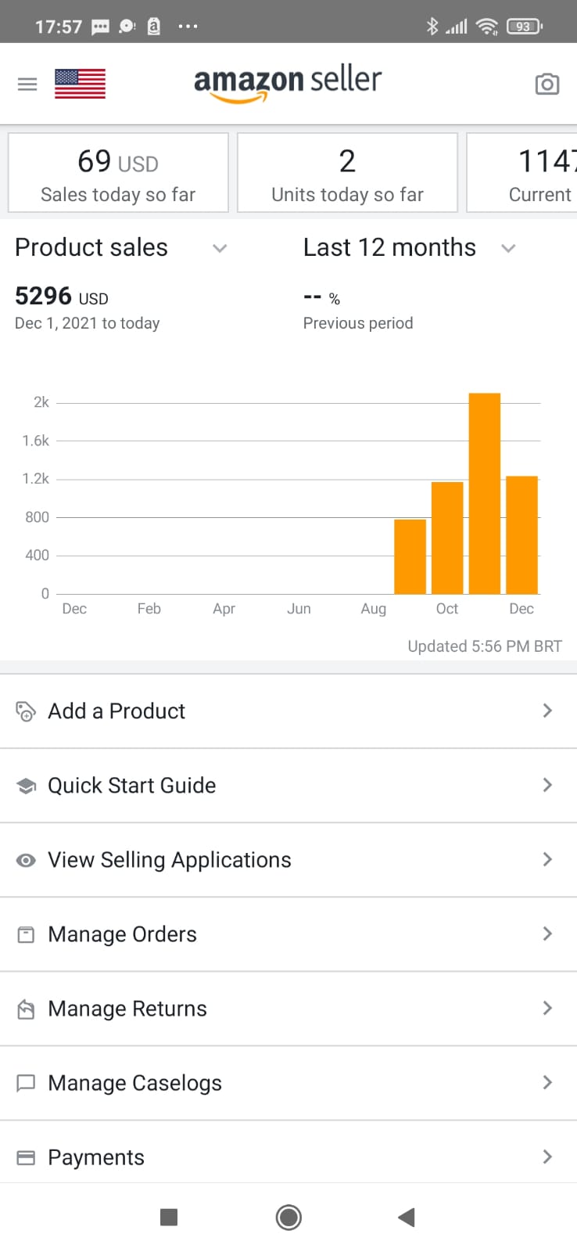Open the Last 12 months period dropdown

point(508,248)
